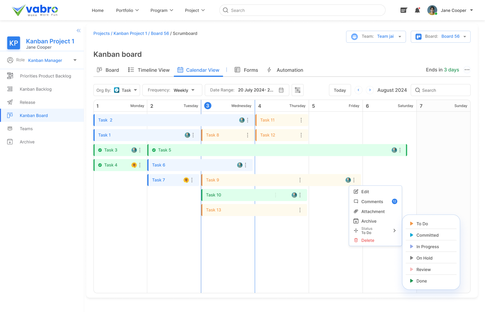Go to the next week arrow
The image size is (485, 312).
[x=370, y=90]
